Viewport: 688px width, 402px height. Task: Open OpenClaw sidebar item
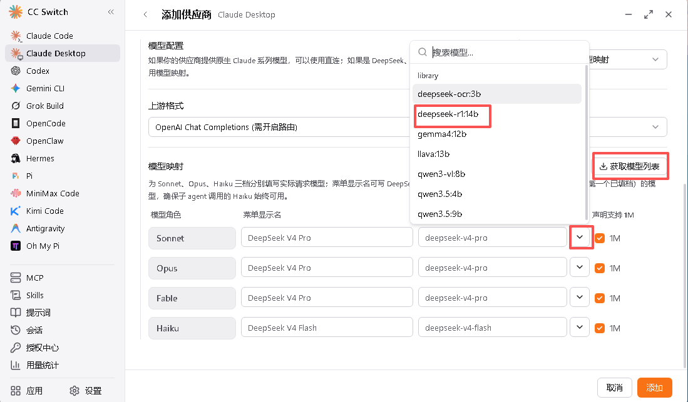[x=63, y=141]
